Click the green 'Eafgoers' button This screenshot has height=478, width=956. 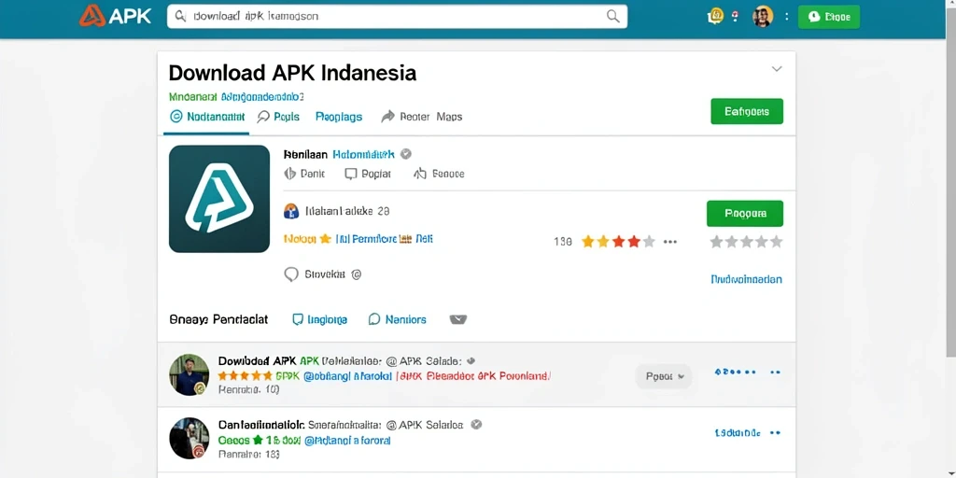[747, 112]
